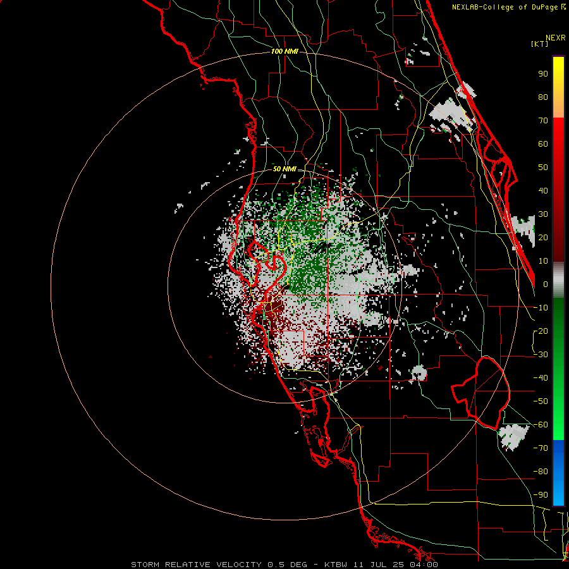Click the positive 10 value on the velocity scale
Screen dimensions: 569x569
(x=543, y=261)
